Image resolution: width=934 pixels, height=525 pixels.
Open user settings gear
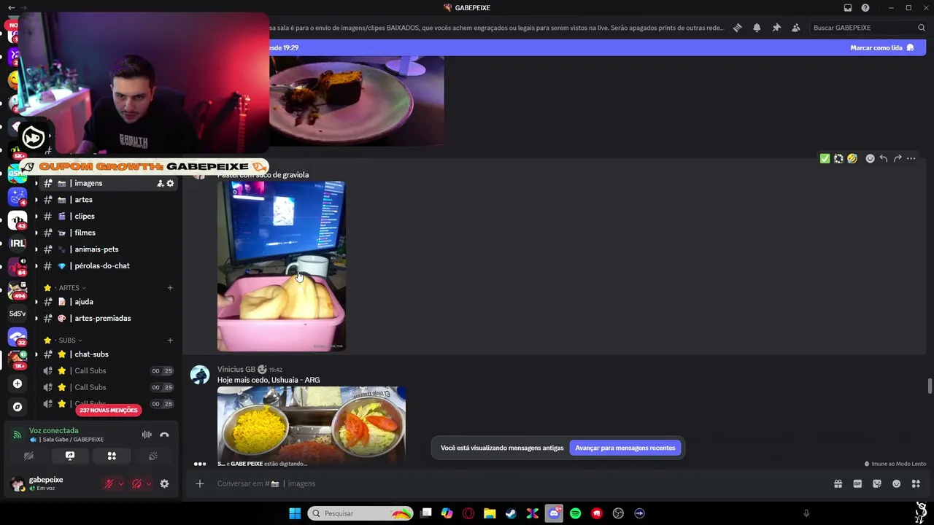164,483
